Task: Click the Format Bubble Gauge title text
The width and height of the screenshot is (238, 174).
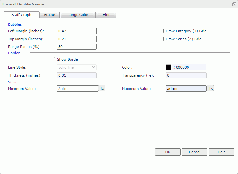Action: coord(23,4)
